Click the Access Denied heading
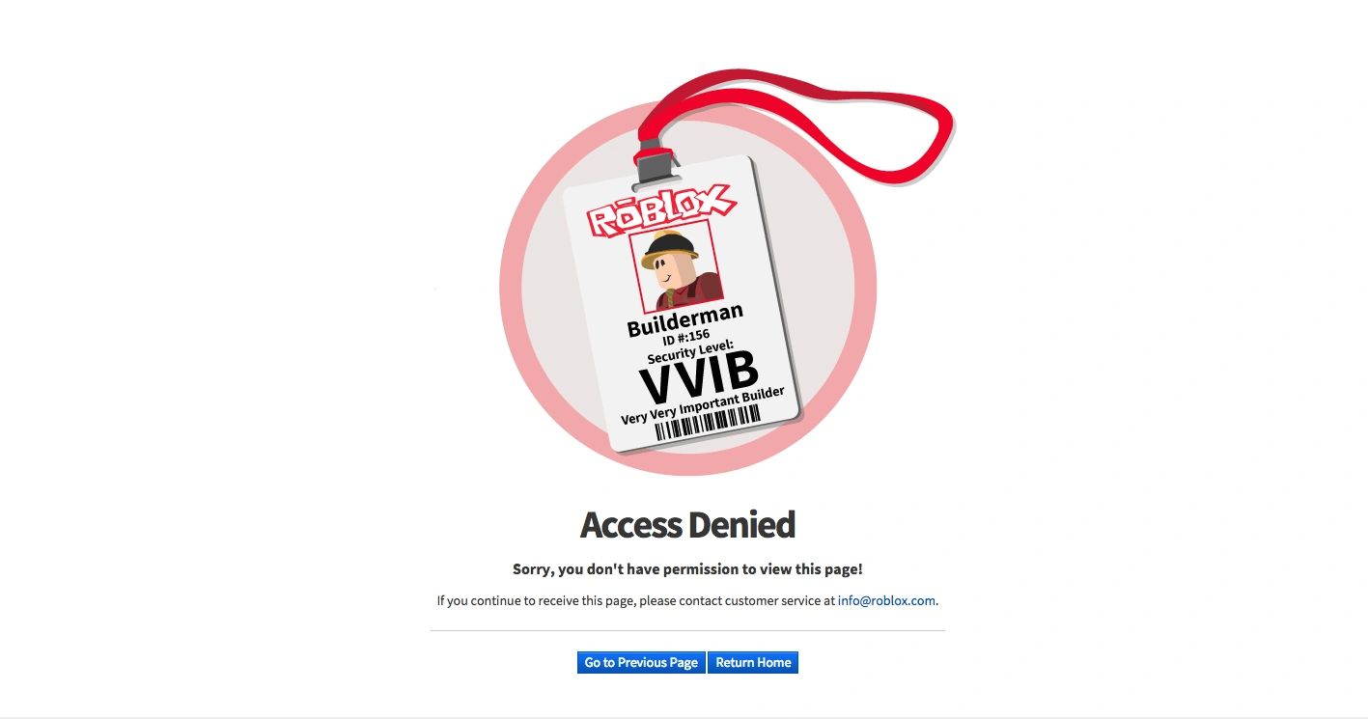Screen dimensions: 1368x719 687,525
